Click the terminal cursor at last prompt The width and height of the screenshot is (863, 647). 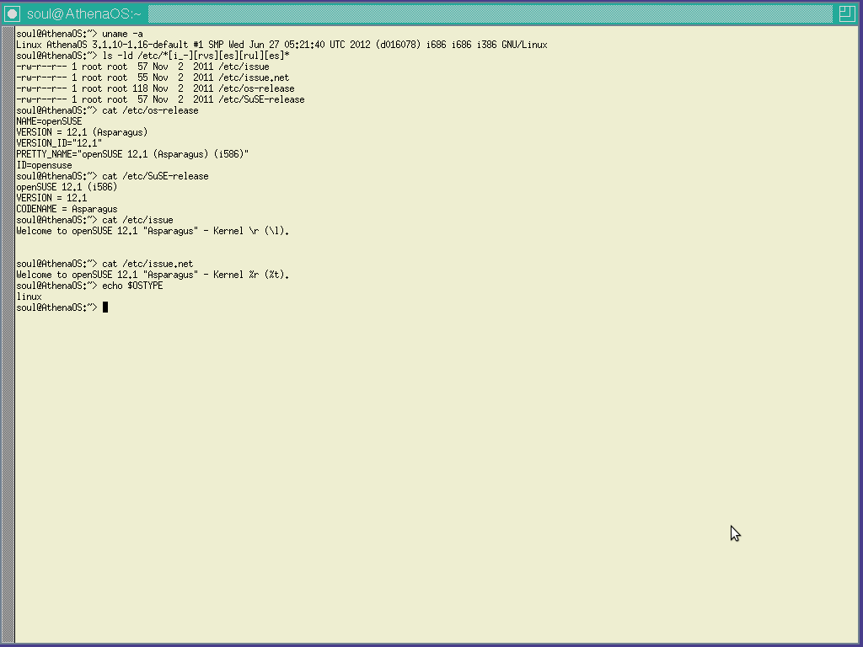click(x=105, y=307)
